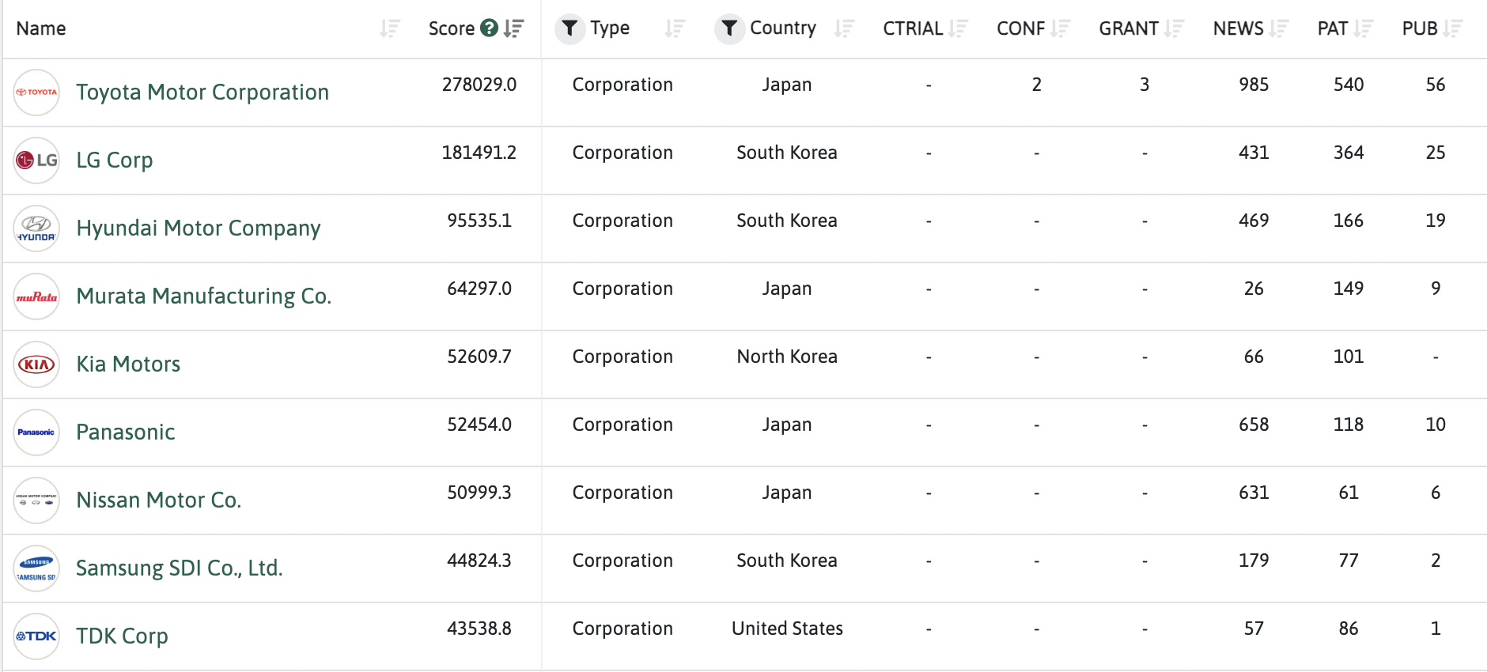The height and width of the screenshot is (672, 1487).
Task: Click the Panasonic logo thumbnail
Action: [x=36, y=432]
